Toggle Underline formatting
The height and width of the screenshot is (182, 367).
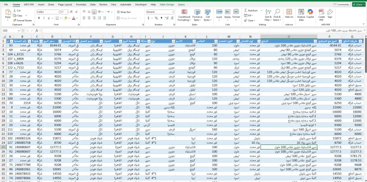[49, 18]
